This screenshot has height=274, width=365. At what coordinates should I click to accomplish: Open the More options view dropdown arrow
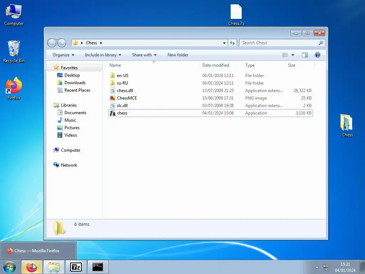[293, 55]
